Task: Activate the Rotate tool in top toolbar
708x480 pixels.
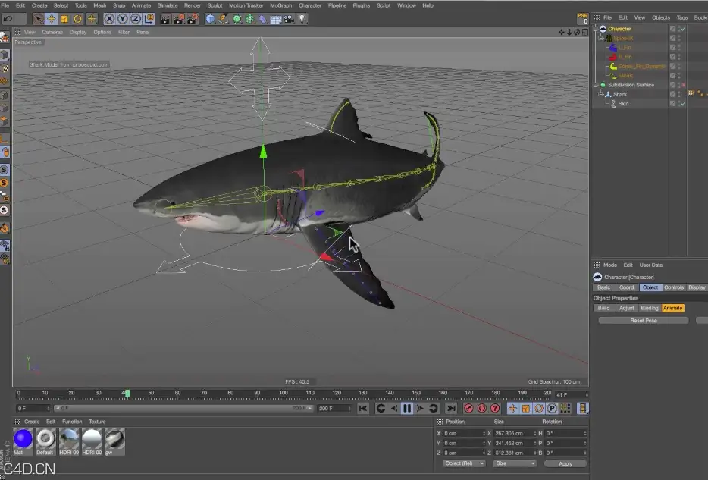Action: [77, 19]
